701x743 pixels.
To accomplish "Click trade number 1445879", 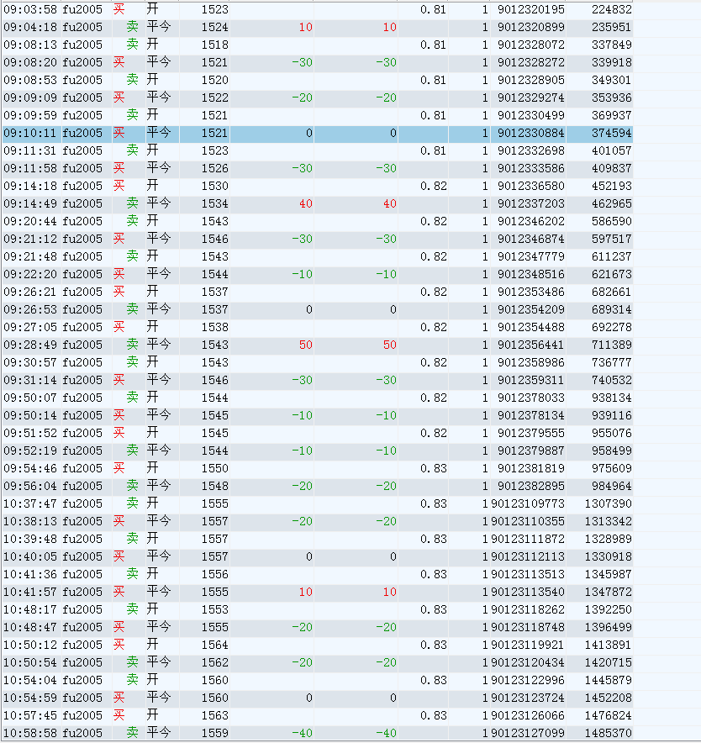I will 608,681.
